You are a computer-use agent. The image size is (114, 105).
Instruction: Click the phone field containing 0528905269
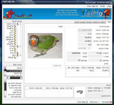tap(74, 53)
